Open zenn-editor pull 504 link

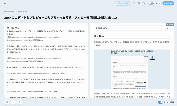pyautogui.click(x=32, y=91)
